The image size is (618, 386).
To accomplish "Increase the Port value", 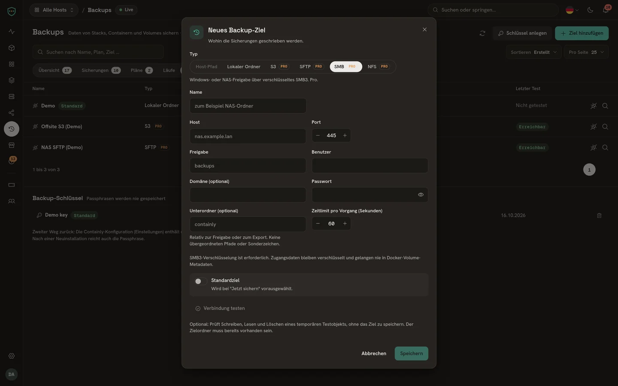I will tap(345, 136).
